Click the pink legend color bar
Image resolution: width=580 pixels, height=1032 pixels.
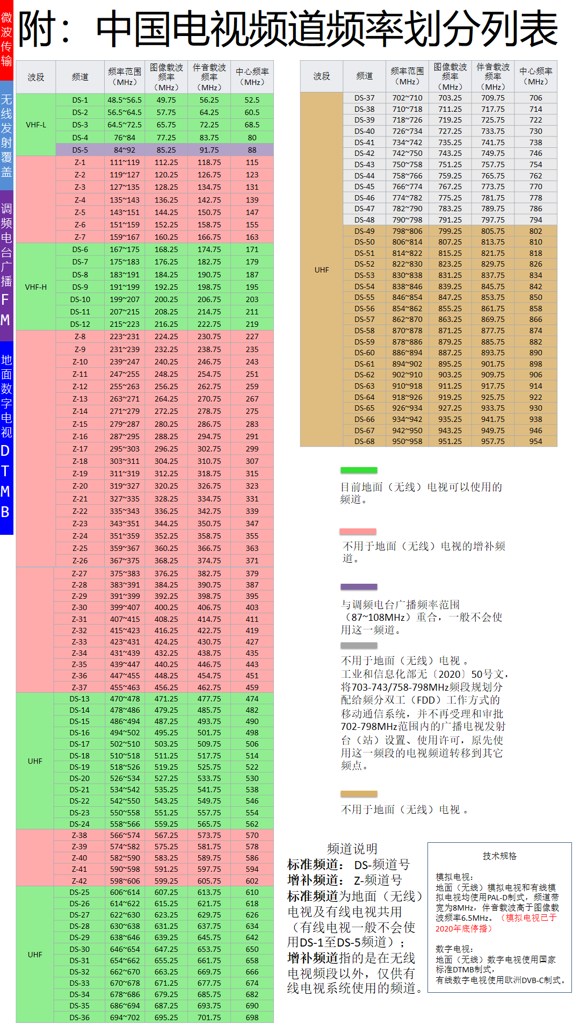coord(358,532)
